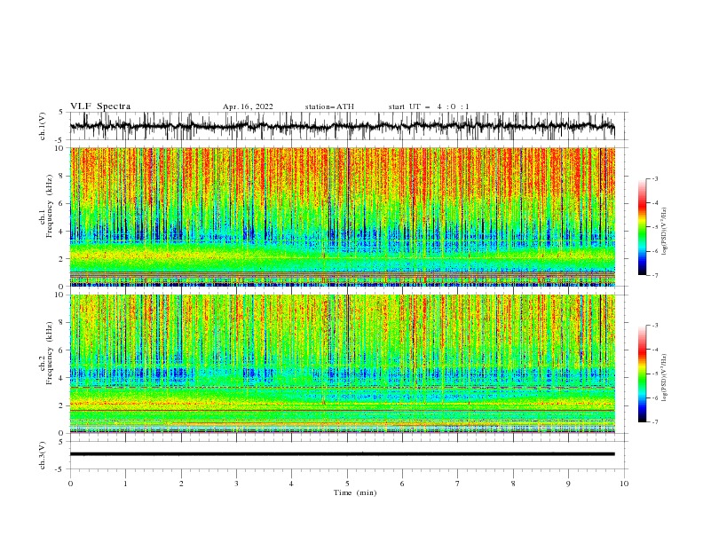
Task: Click the upper colorbar beside the ch.1 spectrogram
Action: tap(643, 227)
